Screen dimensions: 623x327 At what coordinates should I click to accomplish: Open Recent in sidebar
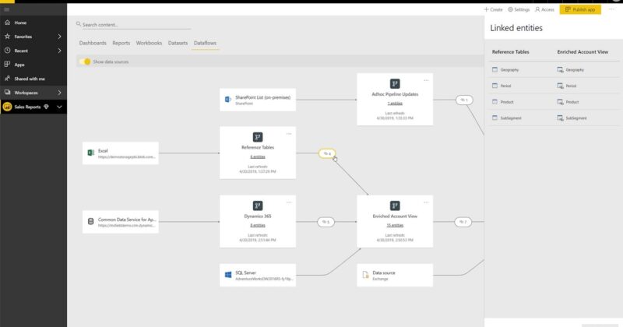pos(21,51)
